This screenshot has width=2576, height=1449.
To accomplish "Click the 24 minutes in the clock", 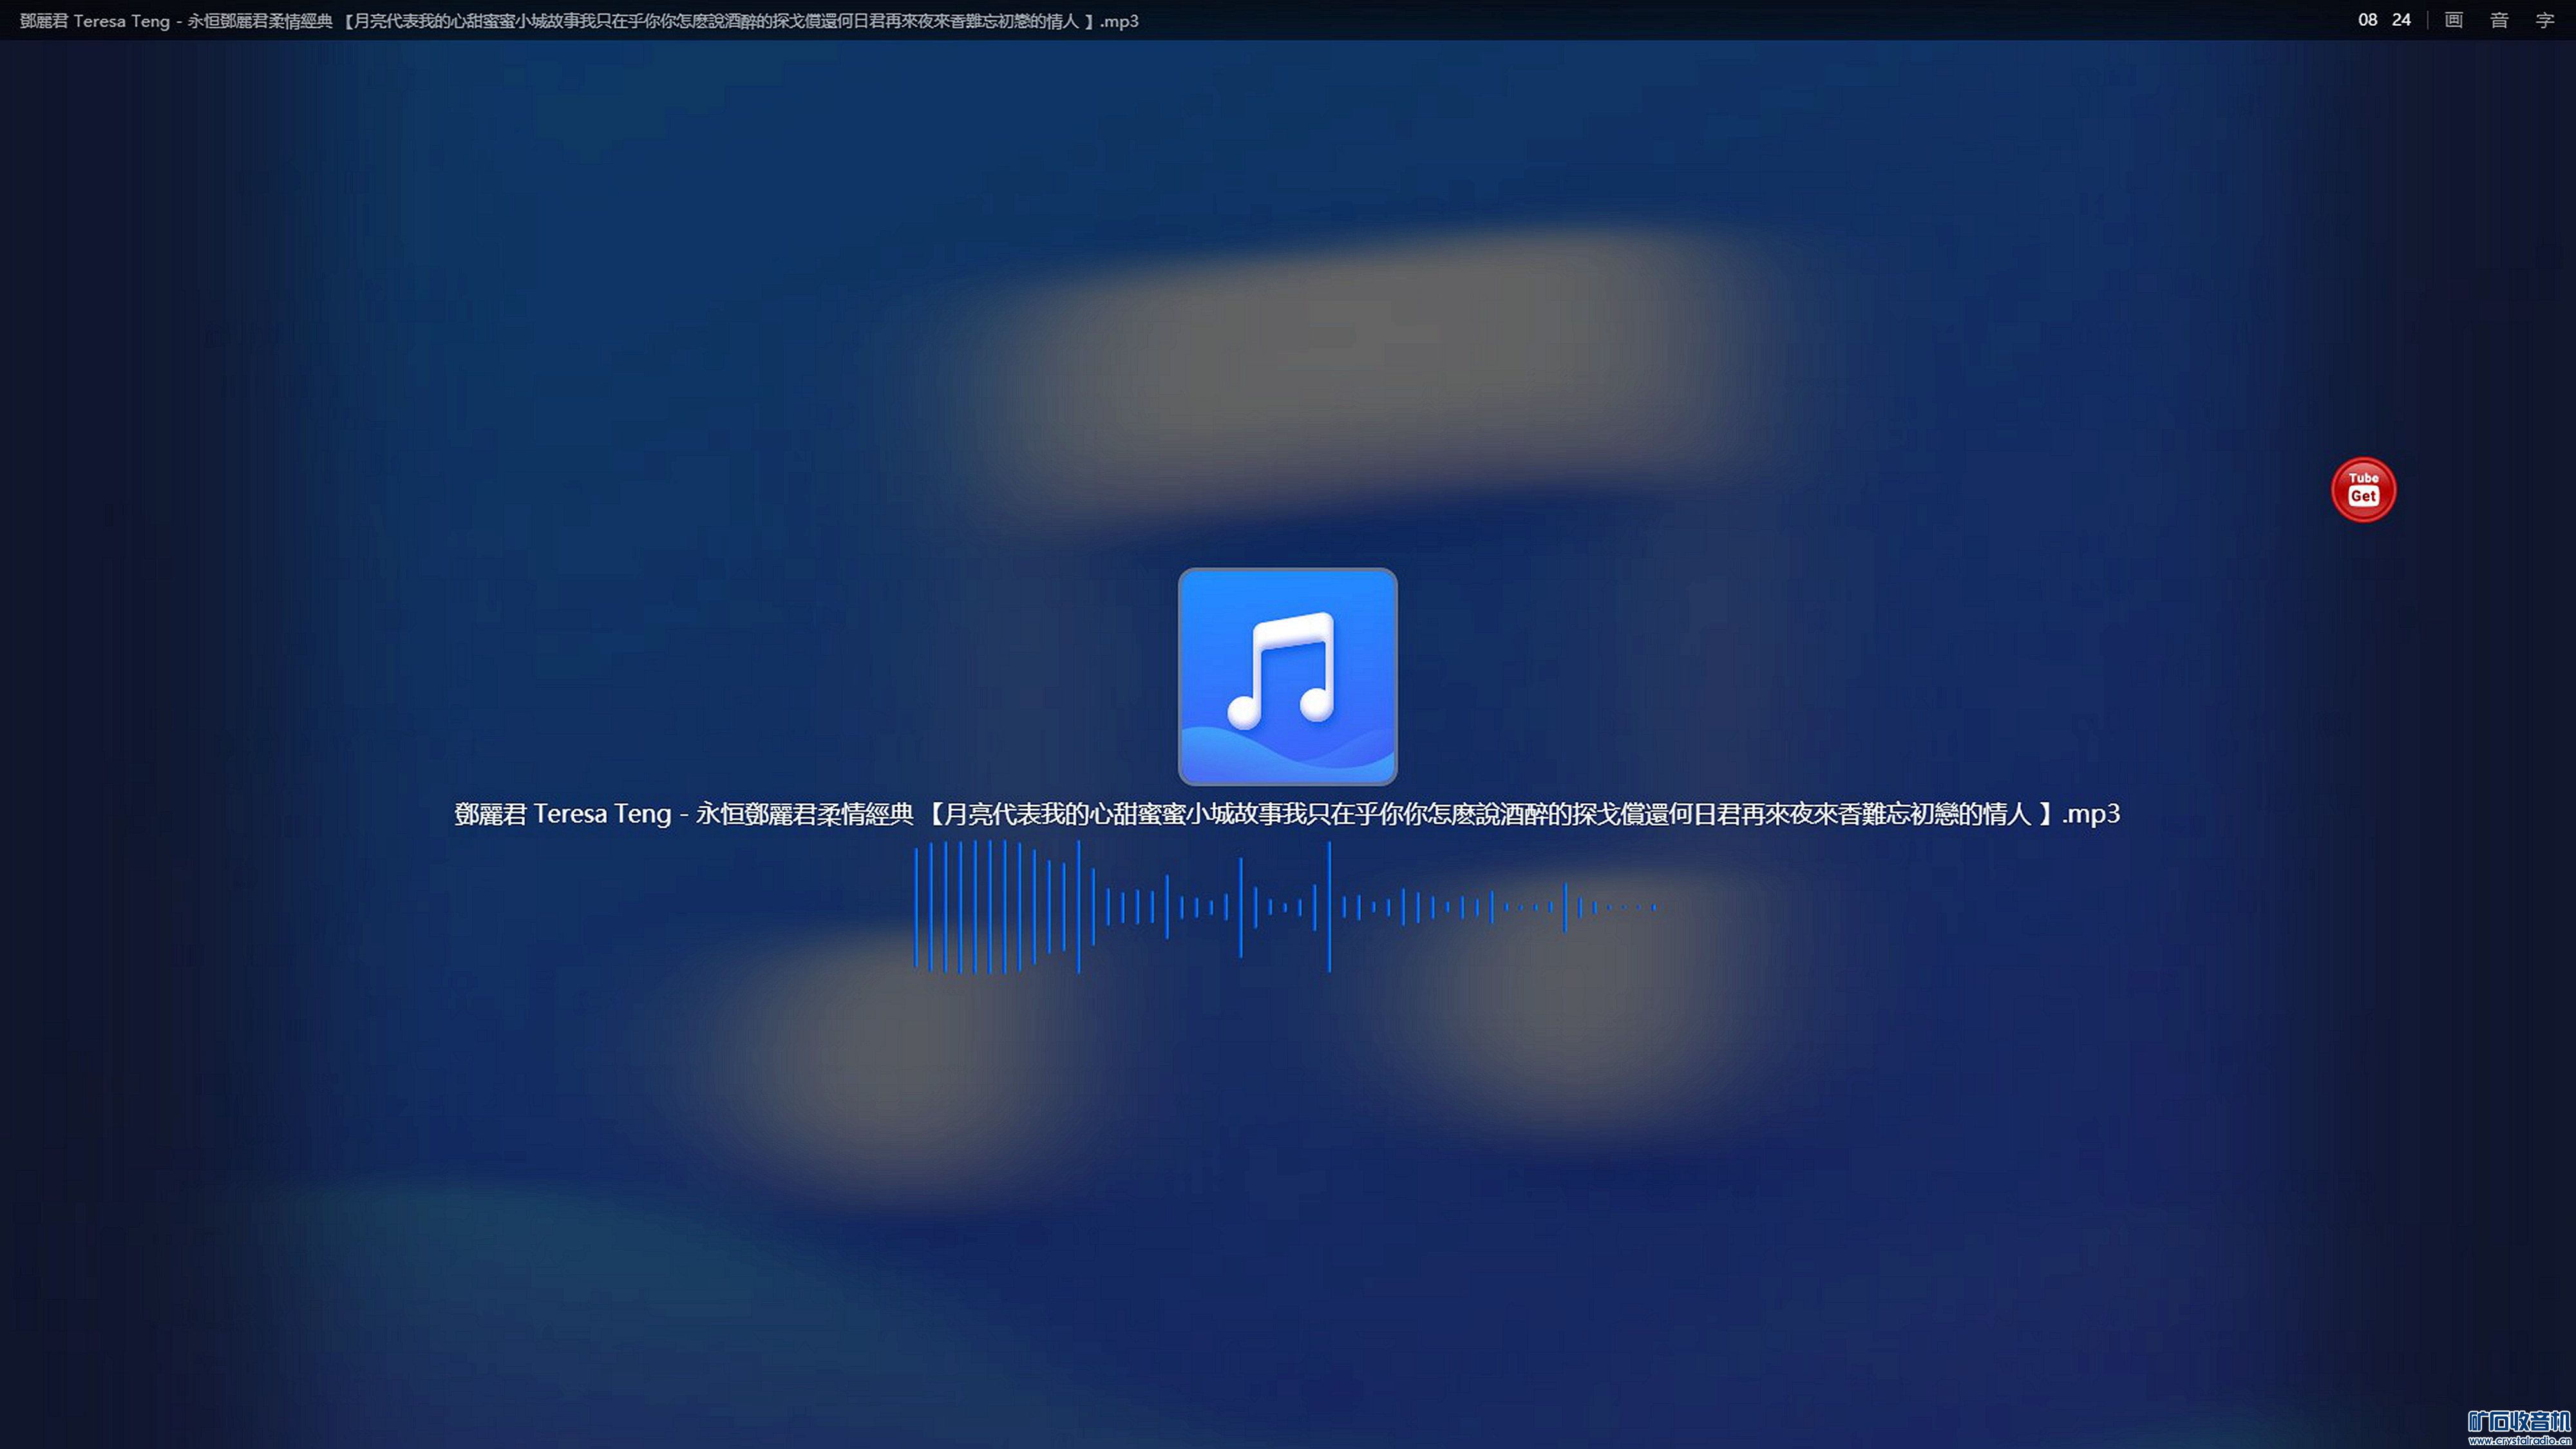I will click(x=2401, y=20).
